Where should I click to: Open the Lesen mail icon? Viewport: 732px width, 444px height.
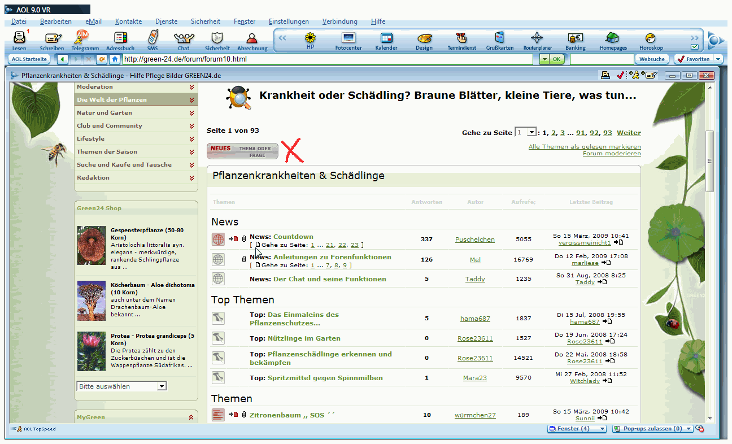click(19, 39)
